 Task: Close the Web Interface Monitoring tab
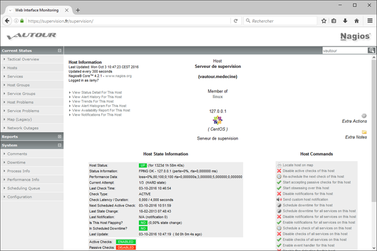tap(67, 10)
